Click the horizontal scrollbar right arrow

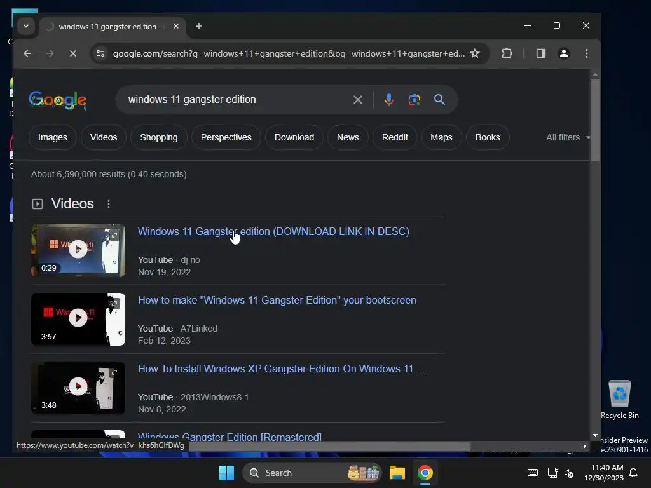[x=585, y=447]
